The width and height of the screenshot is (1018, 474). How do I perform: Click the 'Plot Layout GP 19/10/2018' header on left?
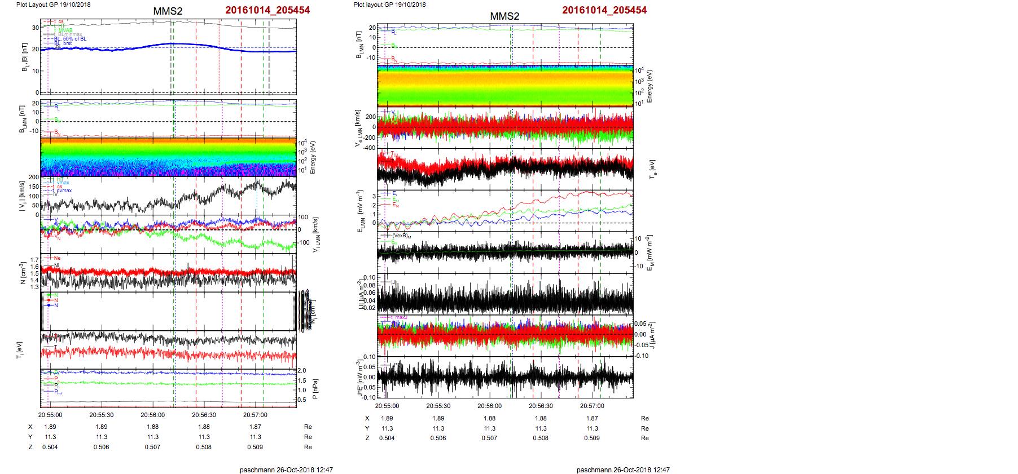coord(53,5)
